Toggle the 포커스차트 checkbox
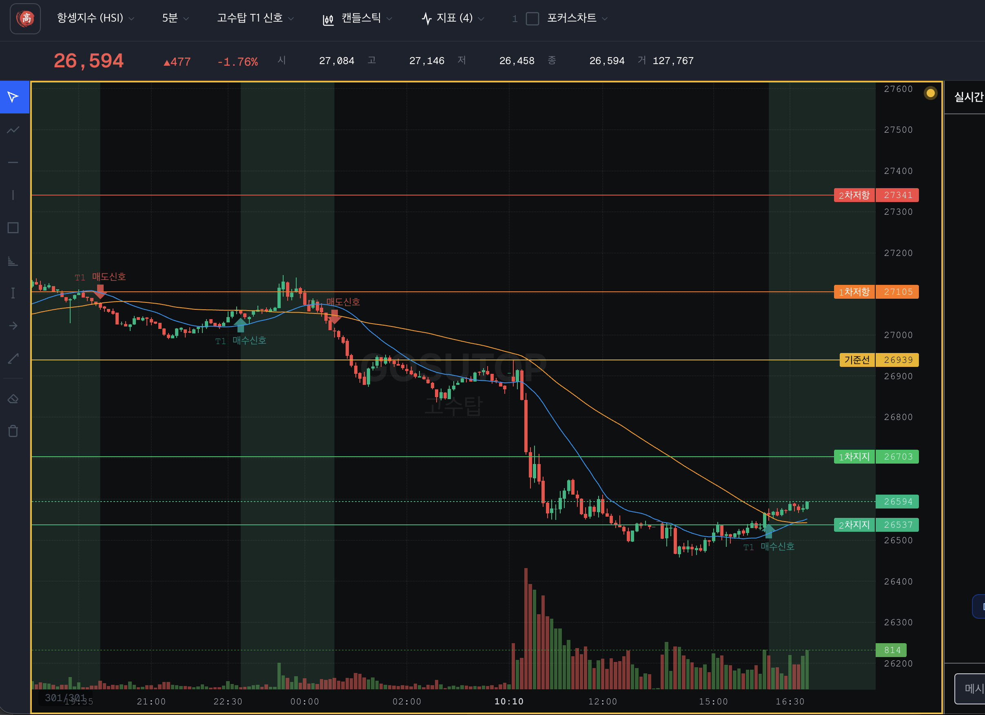 tap(532, 19)
